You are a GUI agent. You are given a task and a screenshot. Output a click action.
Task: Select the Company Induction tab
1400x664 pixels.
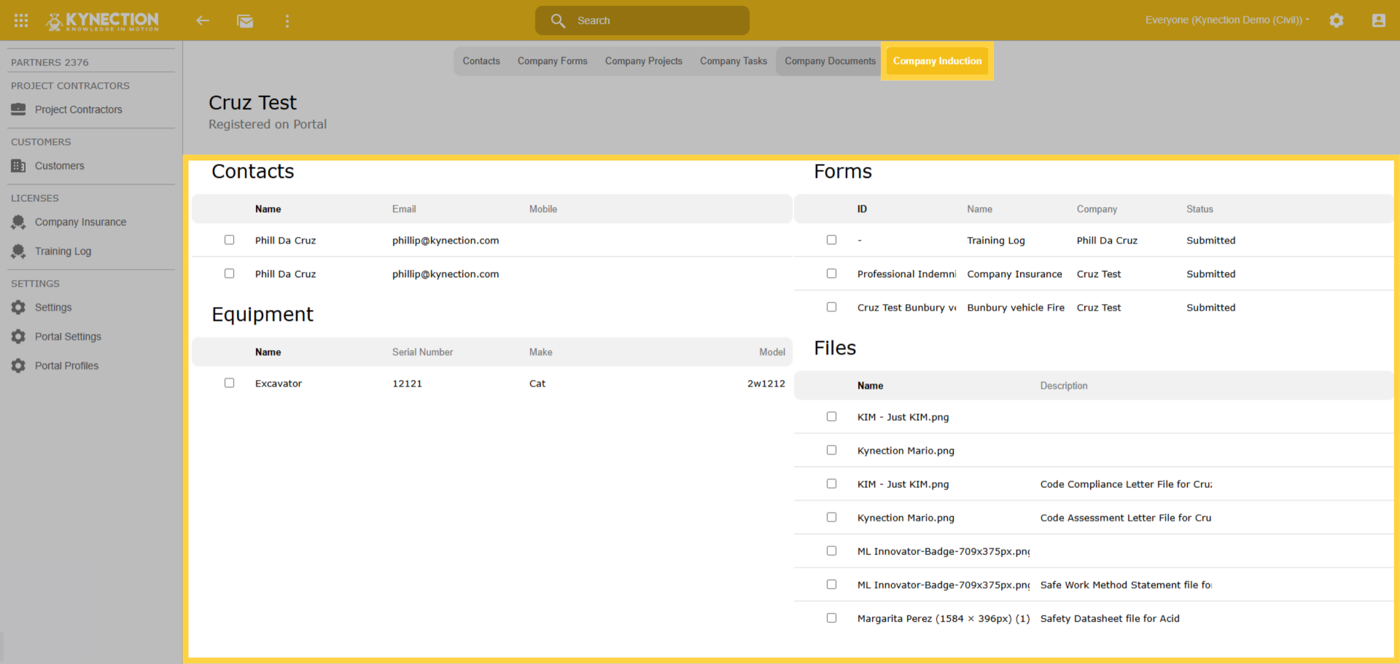[937, 61]
